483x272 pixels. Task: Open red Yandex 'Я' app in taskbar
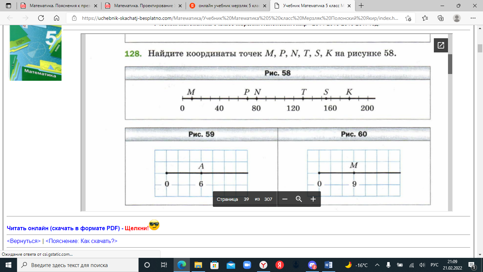click(280, 265)
